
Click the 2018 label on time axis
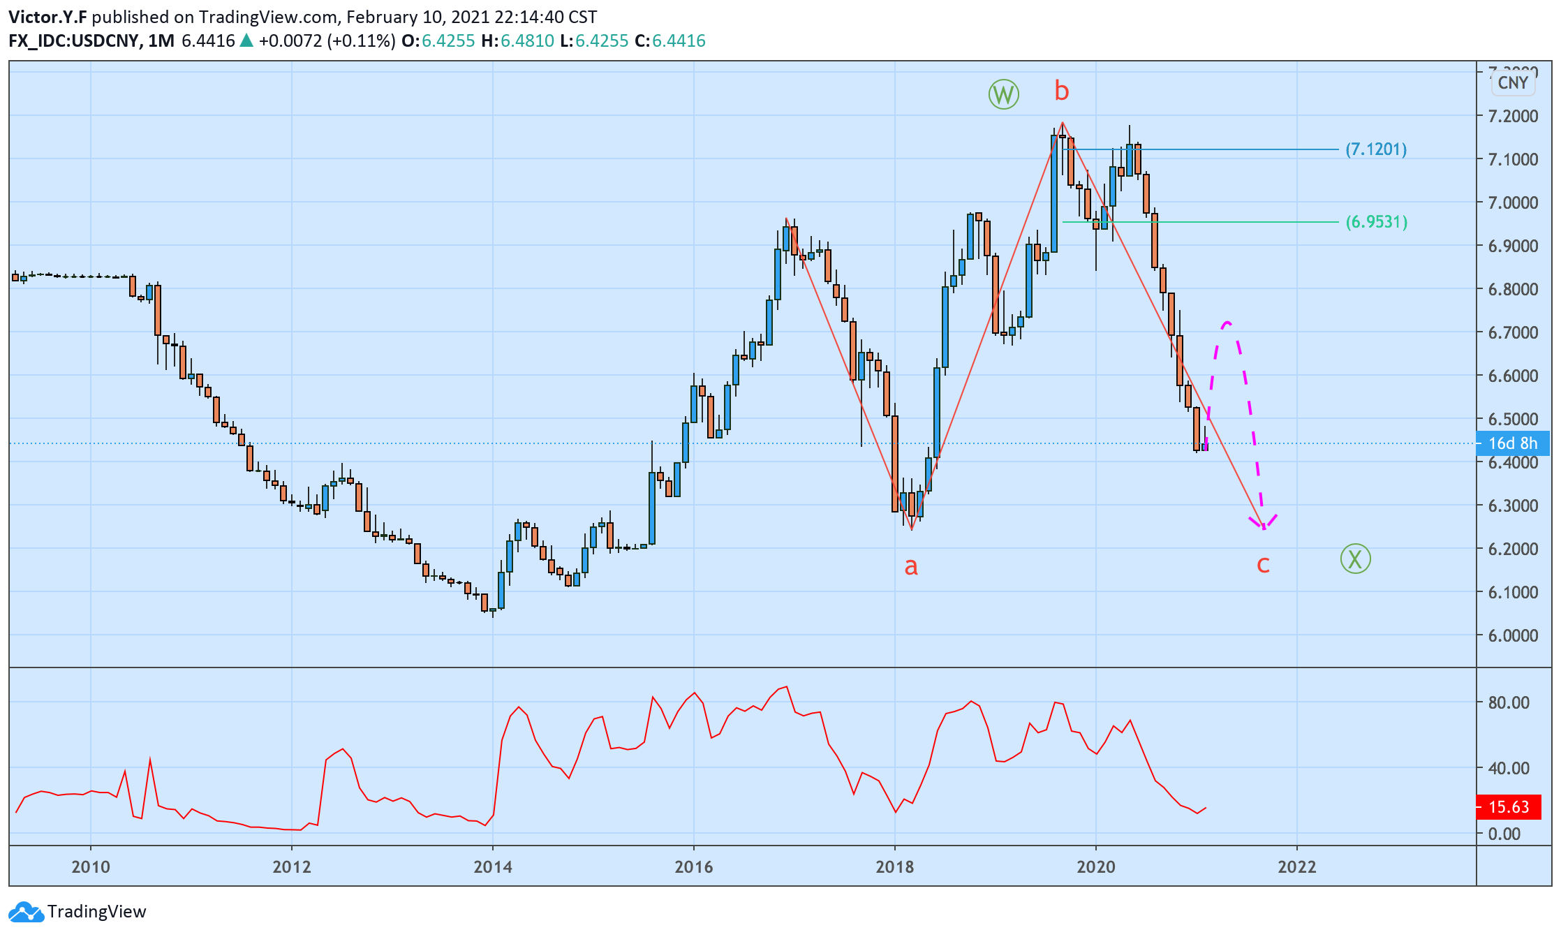pyautogui.click(x=895, y=866)
